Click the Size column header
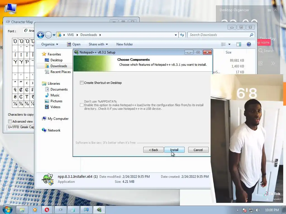 pos(228,52)
